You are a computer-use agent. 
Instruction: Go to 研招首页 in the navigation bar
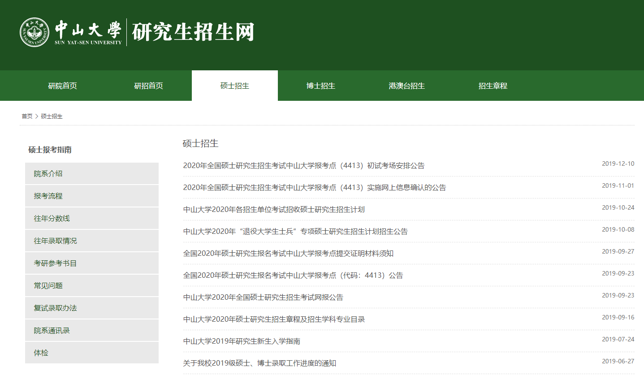point(149,86)
